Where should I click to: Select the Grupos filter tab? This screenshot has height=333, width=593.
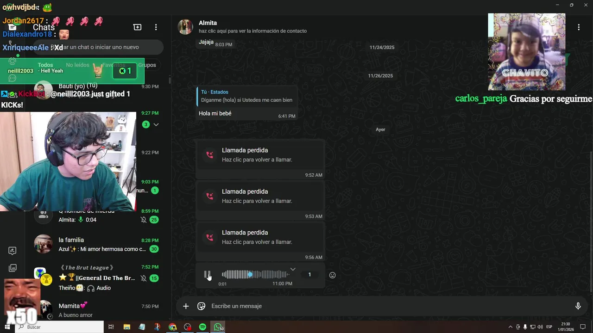click(147, 65)
